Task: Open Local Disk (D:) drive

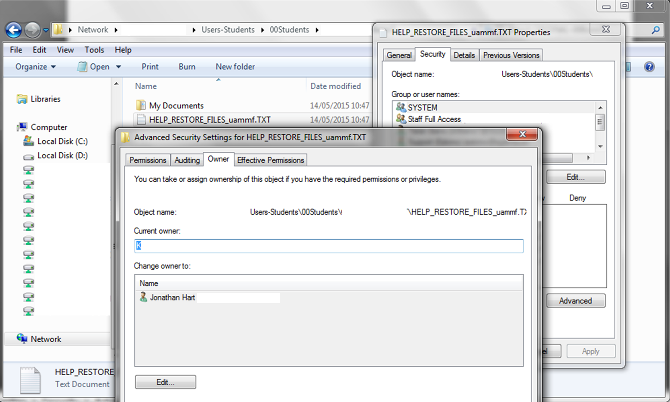Action: (56, 155)
